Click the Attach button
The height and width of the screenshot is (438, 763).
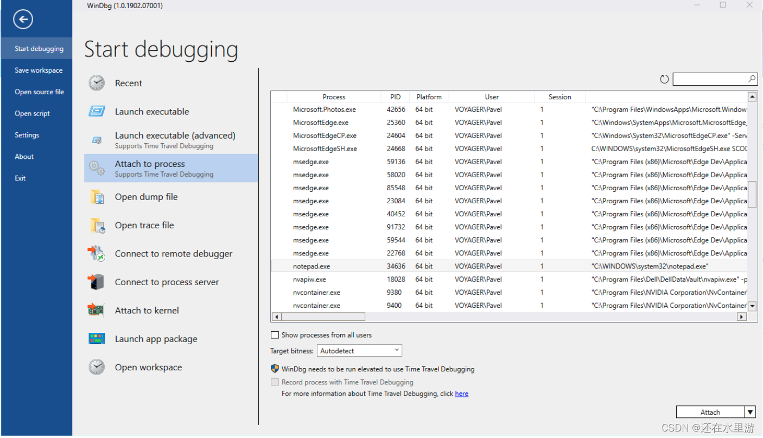click(710, 412)
